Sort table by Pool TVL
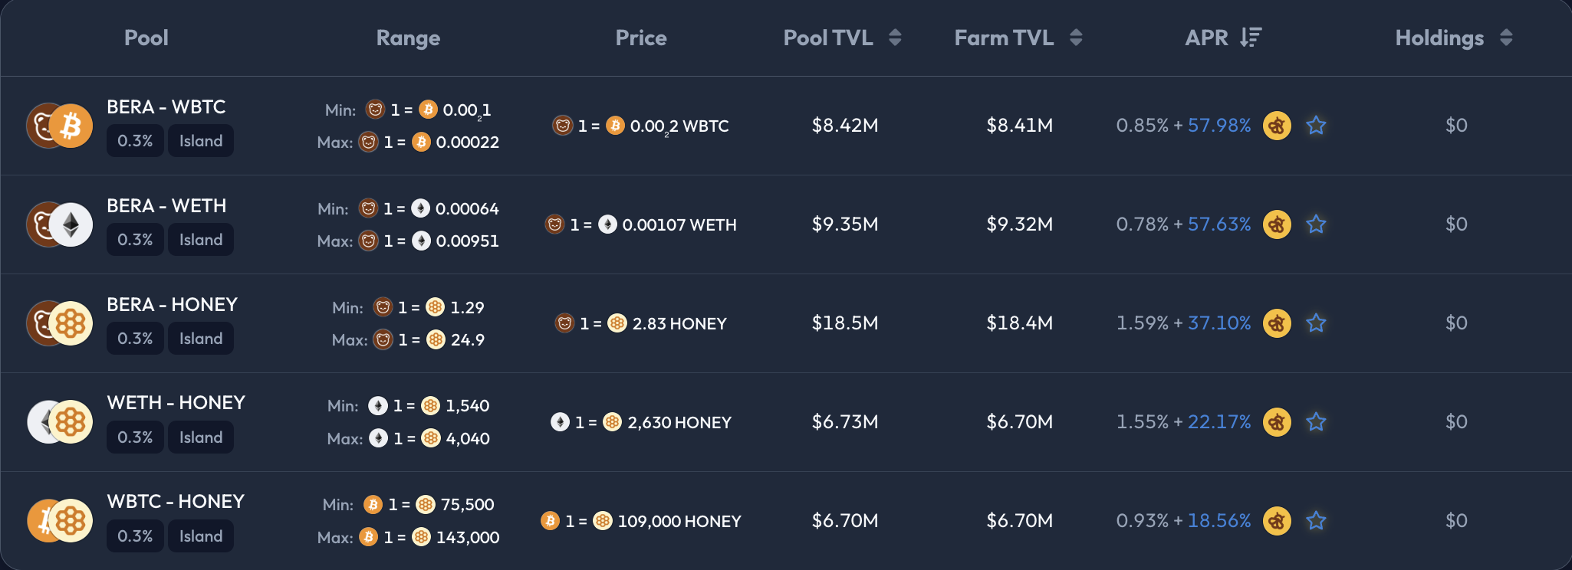Viewport: 1572px width, 570px height. 894,38
